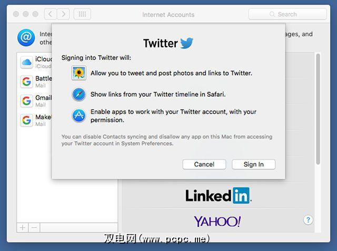Go forward with right arrow button

pos(63,14)
